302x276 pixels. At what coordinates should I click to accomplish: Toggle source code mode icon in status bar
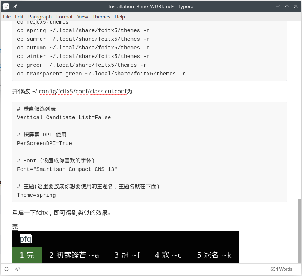pyautogui.click(x=18, y=269)
